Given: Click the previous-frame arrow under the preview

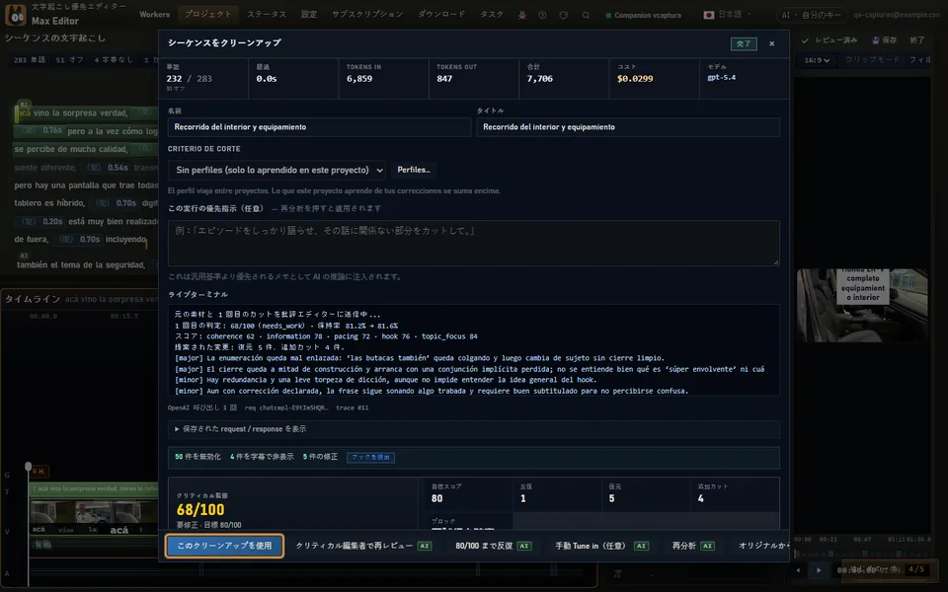Looking at the screenshot, I should [x=798, y=569].
